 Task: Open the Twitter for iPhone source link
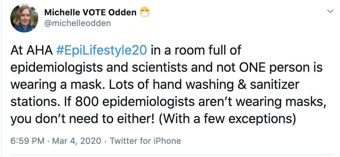(x=145, y=141)
